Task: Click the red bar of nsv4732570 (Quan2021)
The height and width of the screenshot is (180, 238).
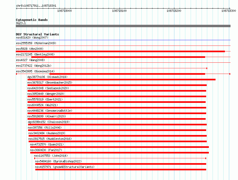Action: [x=120, y=147]
